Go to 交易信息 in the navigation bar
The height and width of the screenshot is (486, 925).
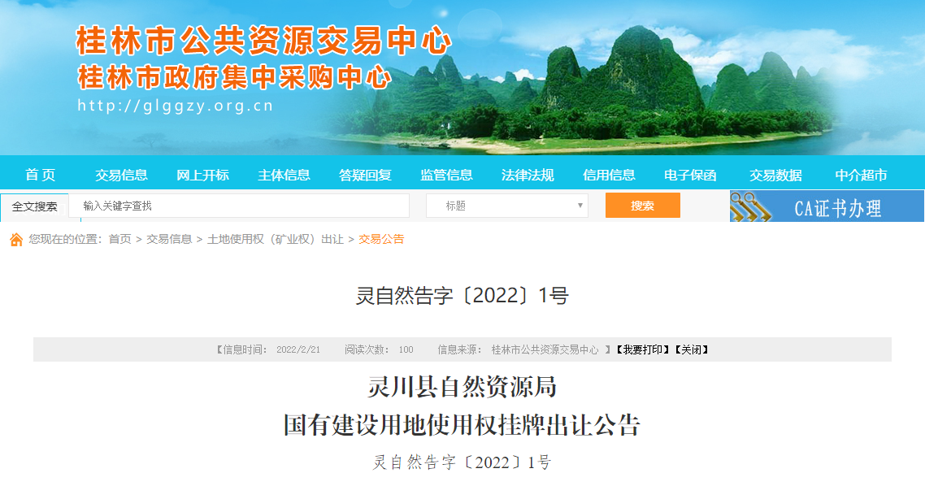pyautogui.click(x=121, y=175)
